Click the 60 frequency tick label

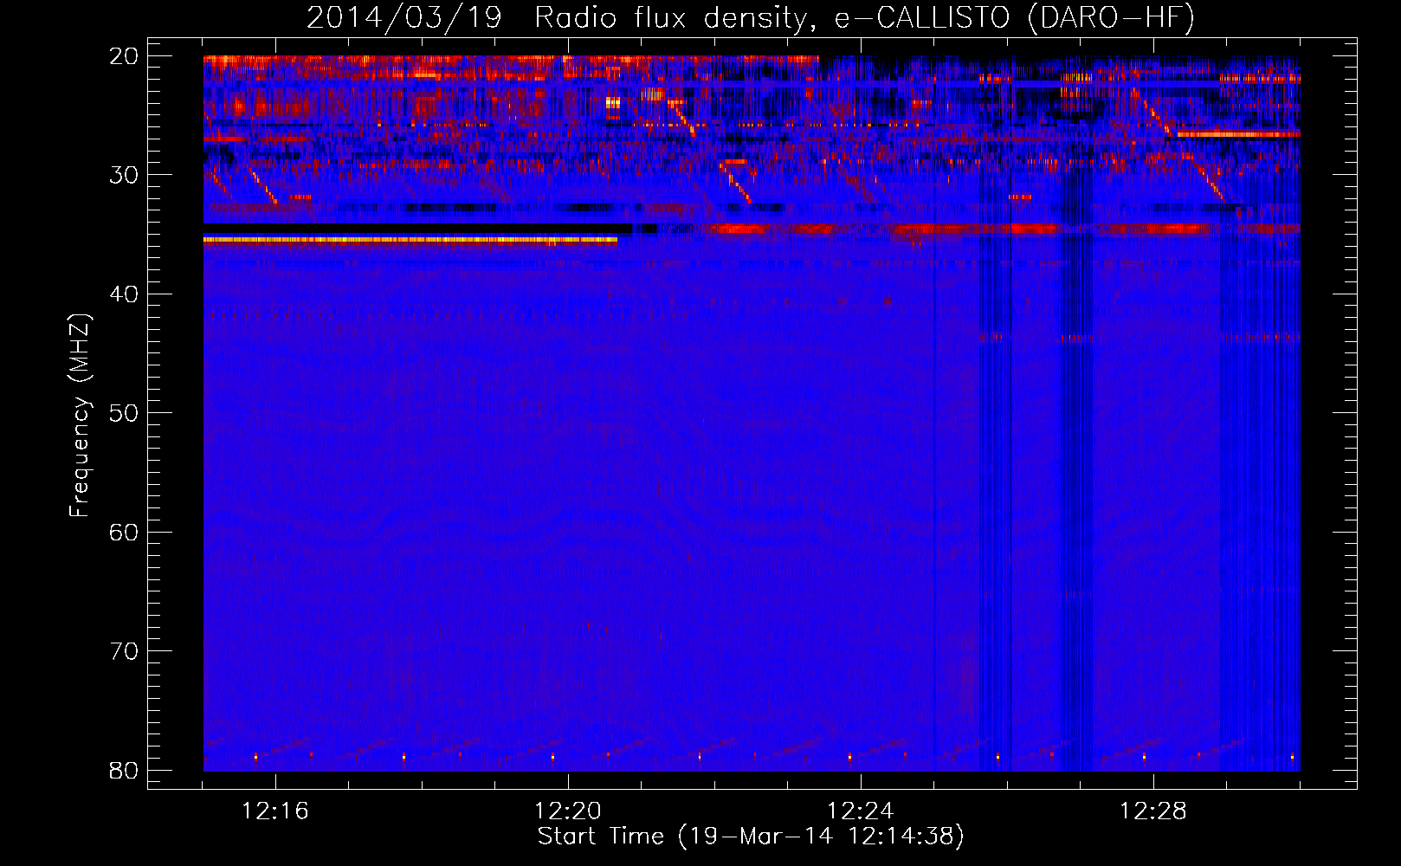coord(125,532)
